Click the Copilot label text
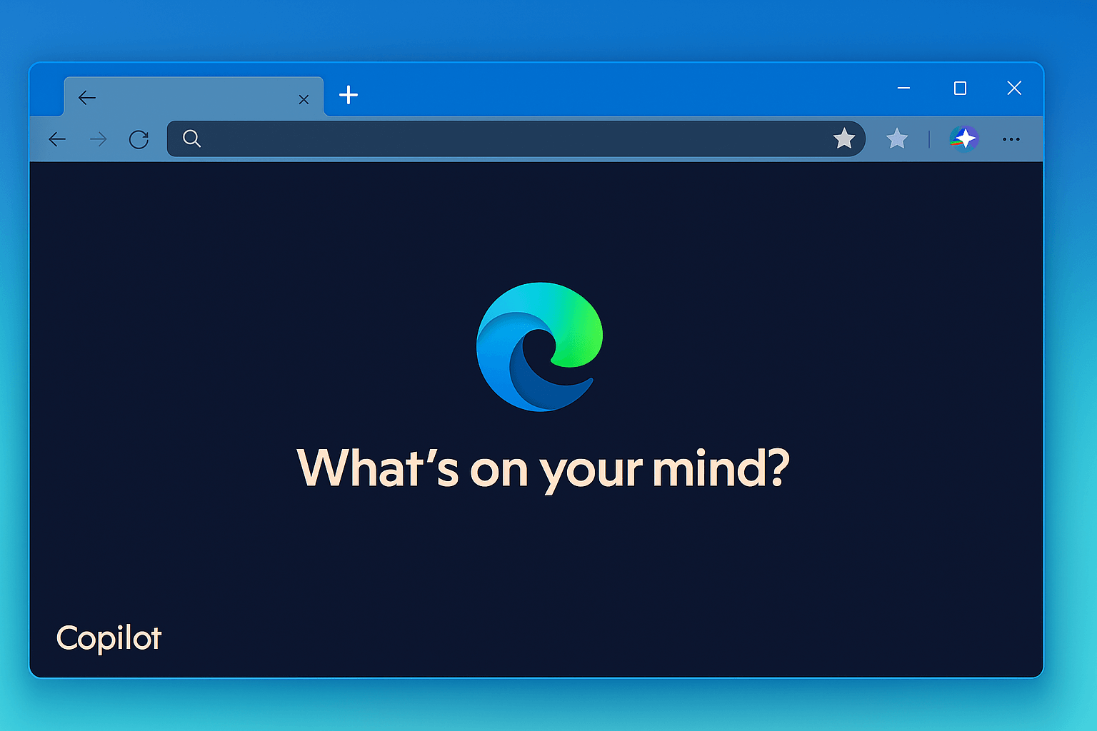The image size is (1097, 731). tap(109, 637)
